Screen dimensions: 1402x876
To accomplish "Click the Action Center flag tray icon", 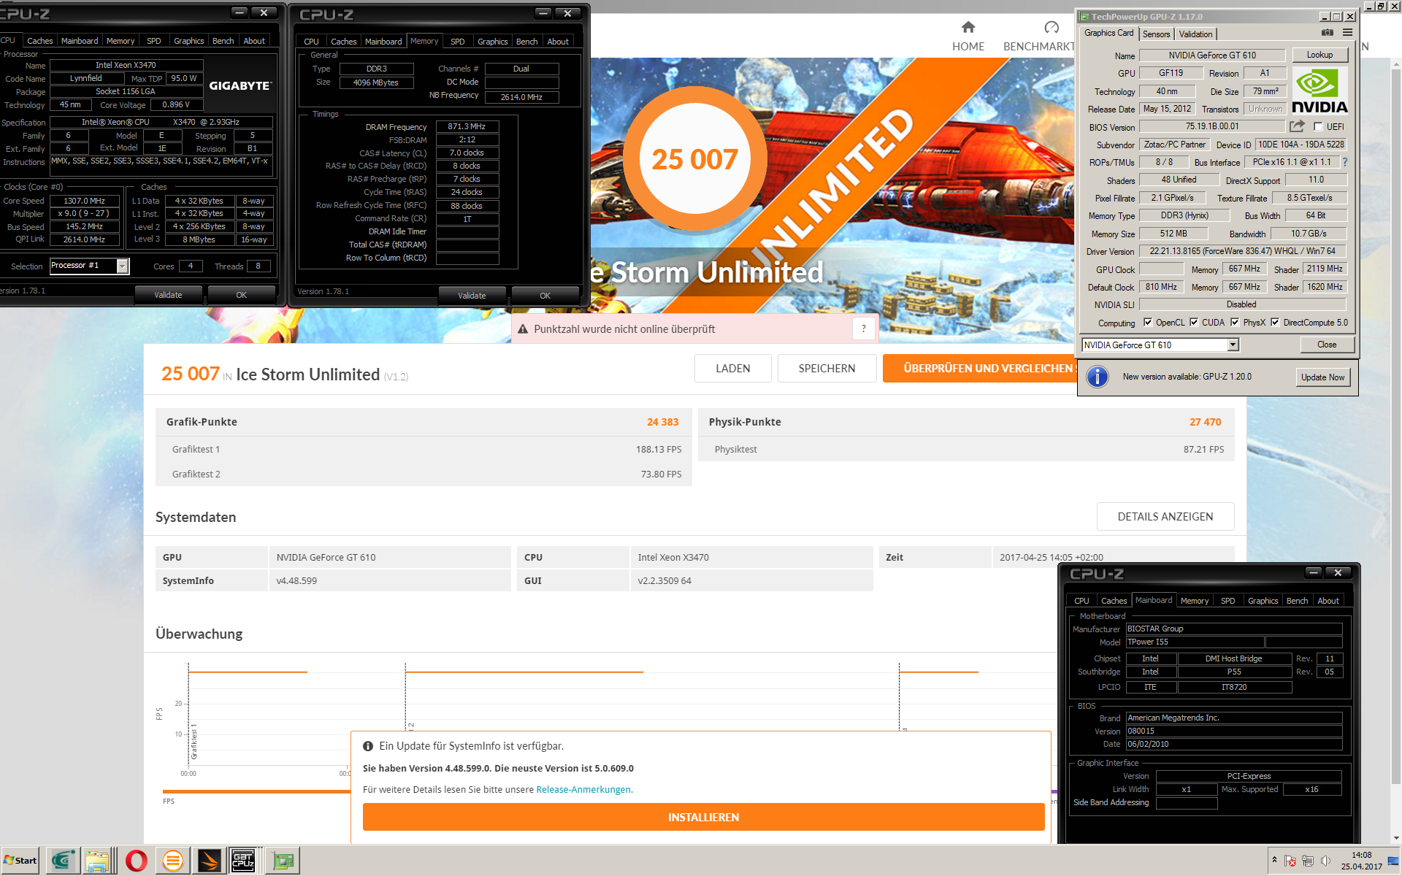I will (x=1290, y=861).
